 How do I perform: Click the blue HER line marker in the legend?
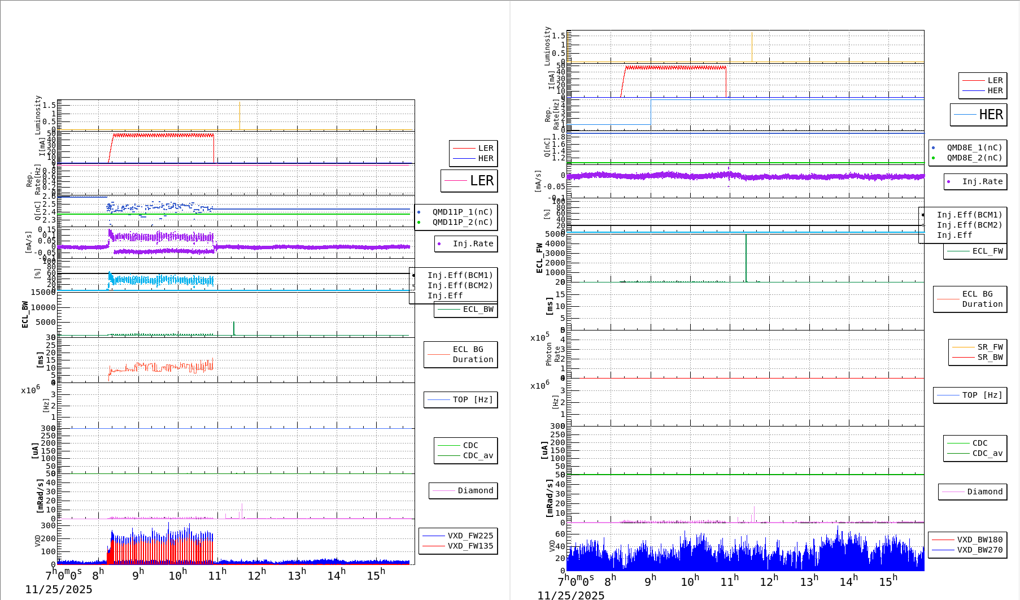point(464,158)
